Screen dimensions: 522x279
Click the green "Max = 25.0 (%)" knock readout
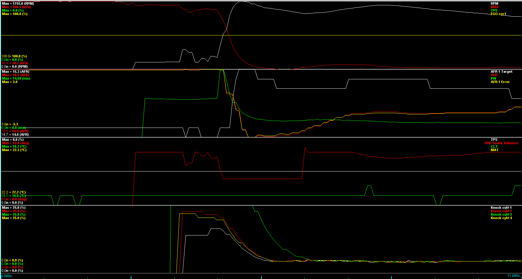pyautogui.click(x=14, y=215)
